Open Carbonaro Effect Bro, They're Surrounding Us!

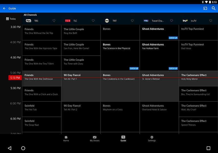tap(198, 94)
